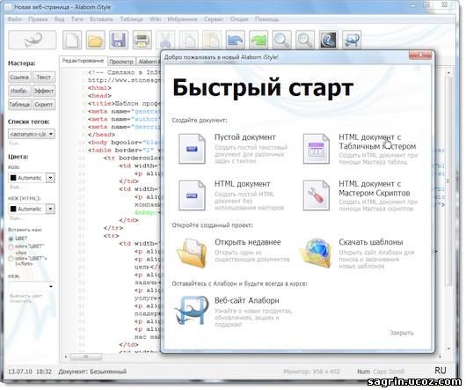Undo with the blue arrow icon
This screenshot has height=390, width=466.
235,40
